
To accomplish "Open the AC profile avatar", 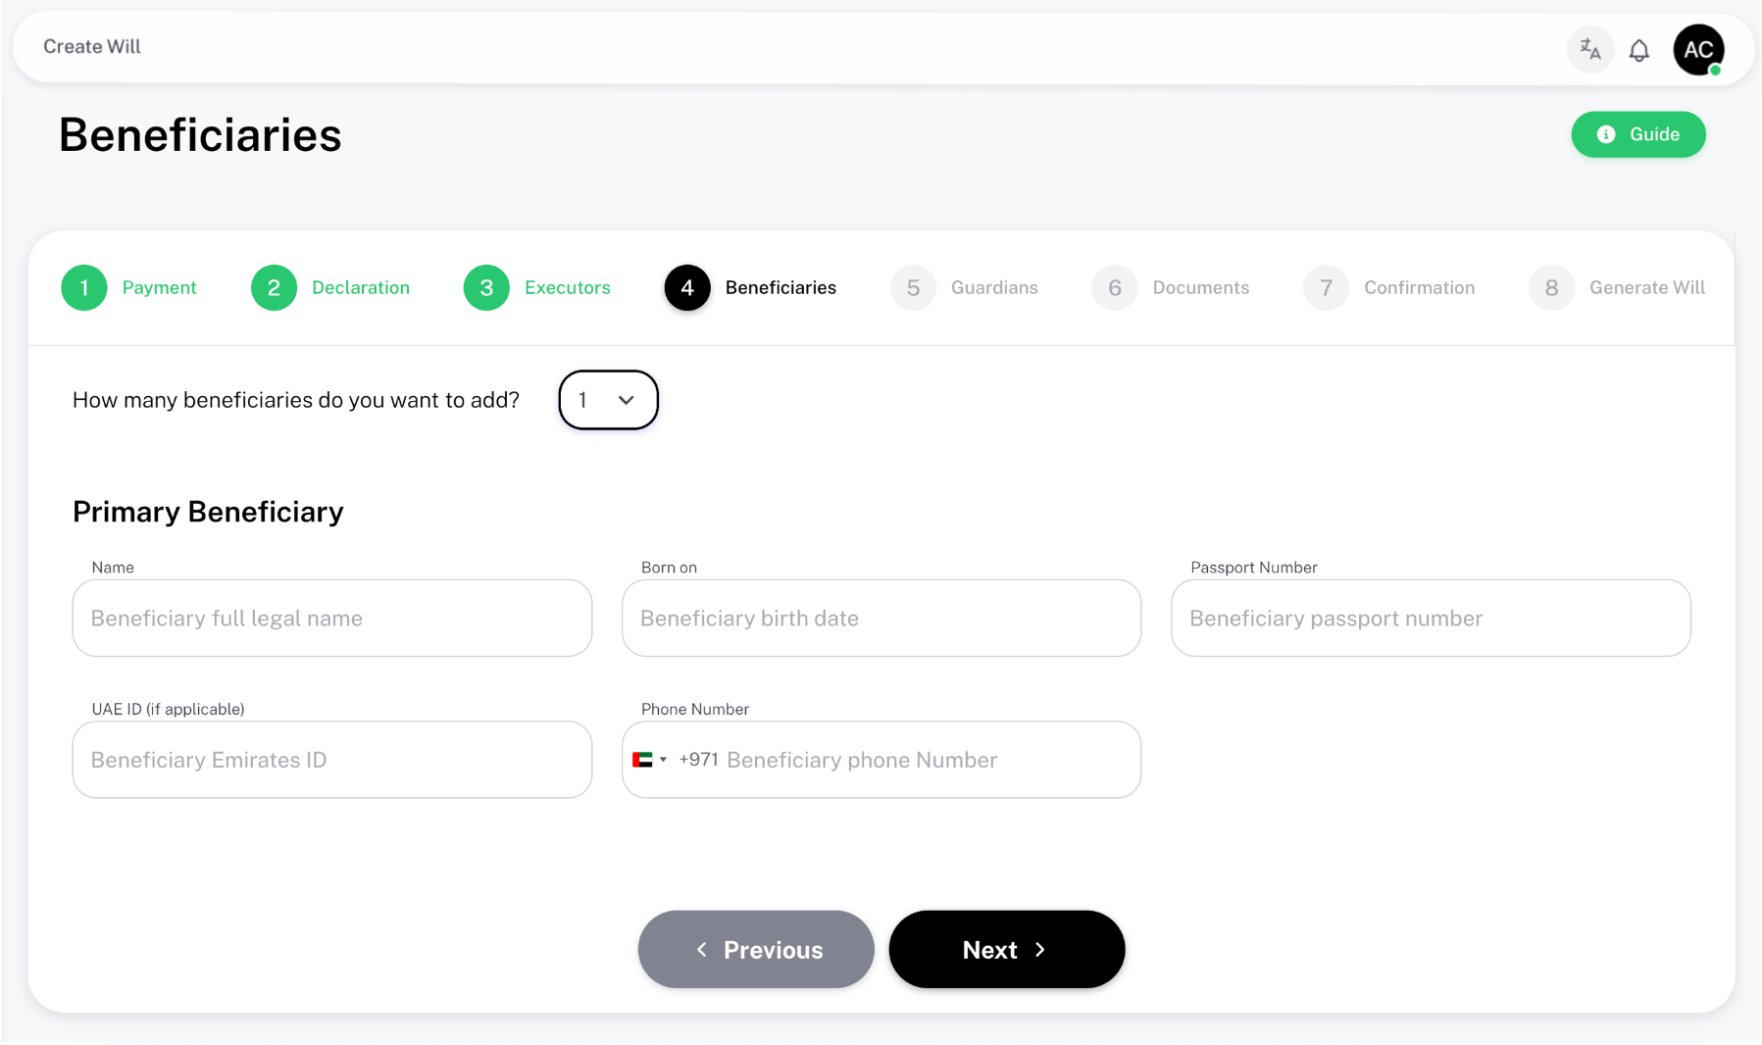I will coord(1699,50).
